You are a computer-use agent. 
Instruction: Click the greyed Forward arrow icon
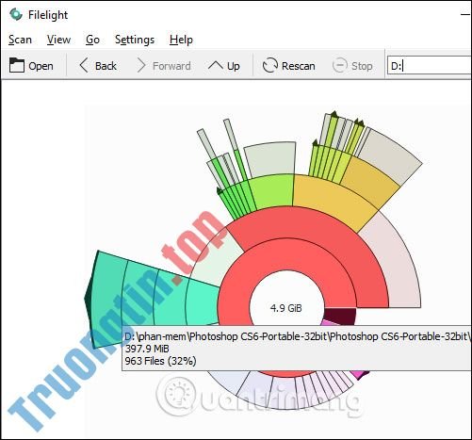[141, 66]
